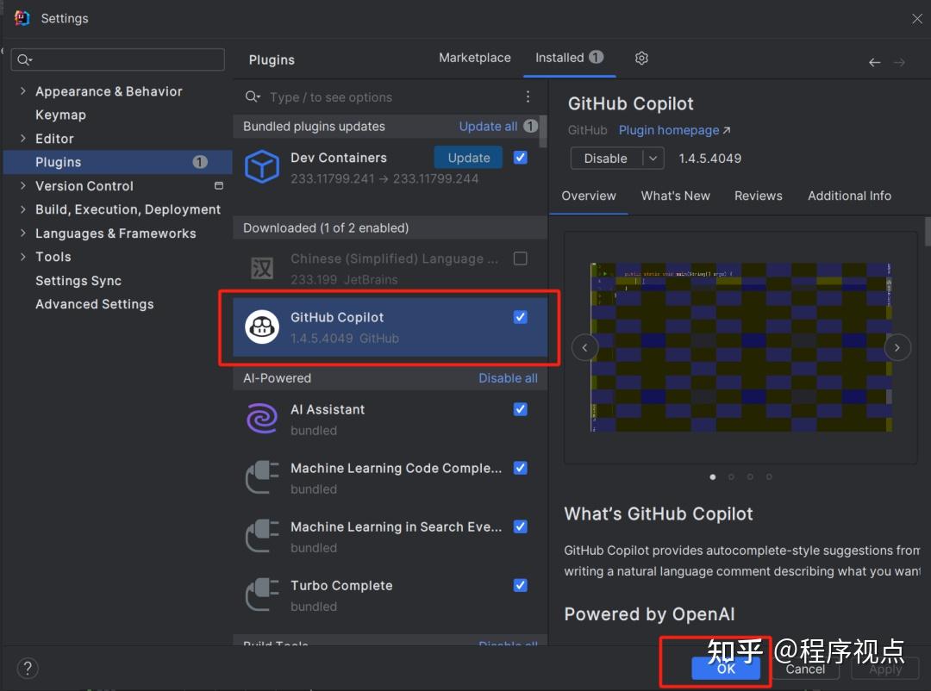
Task: Open plugin settings via the gear icon
Action: (x=641, y=58)
